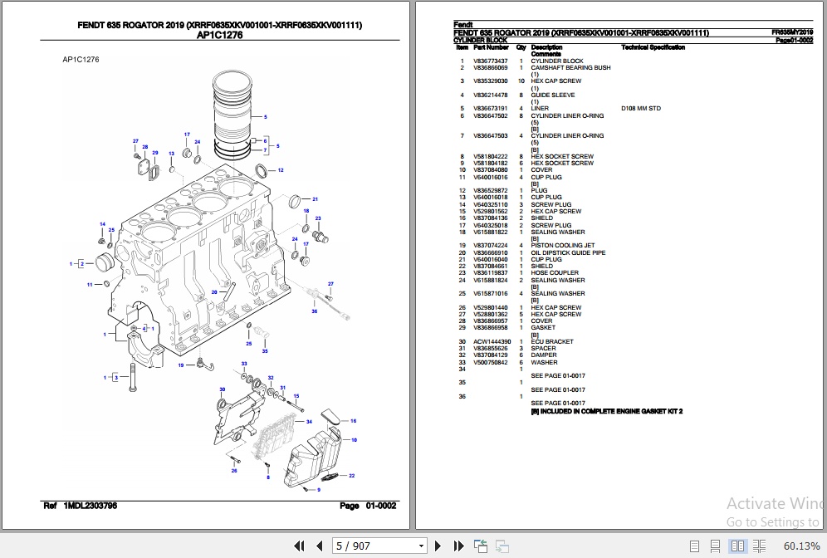Go forward to the next view
This screenshot has height=558, width=827.
pos(501,546)
